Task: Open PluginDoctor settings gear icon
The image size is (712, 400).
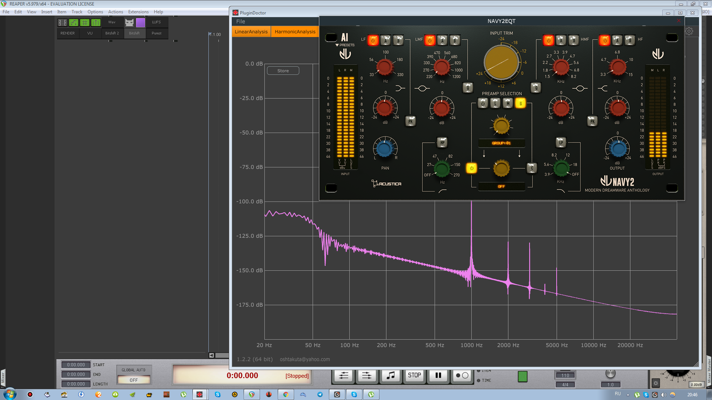Action: pyautogui.click(x=689, y=31)
